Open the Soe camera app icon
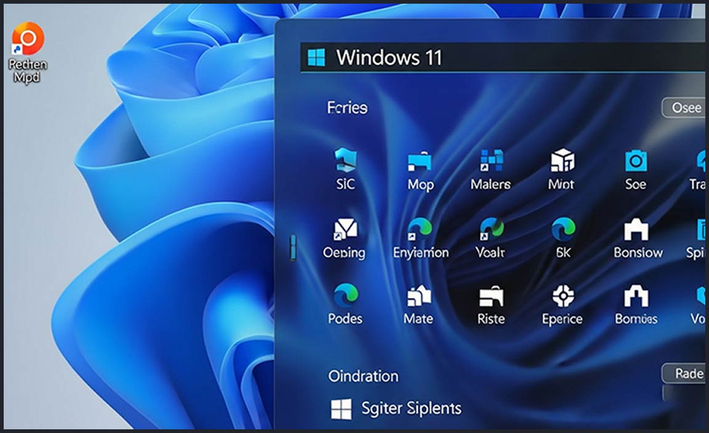 click(x=635, y=162)
